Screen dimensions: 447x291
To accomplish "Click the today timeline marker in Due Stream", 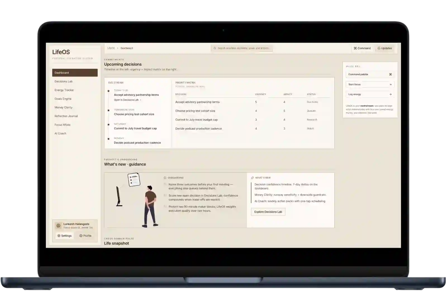I will pyautogui.click(x=108, y=91).
